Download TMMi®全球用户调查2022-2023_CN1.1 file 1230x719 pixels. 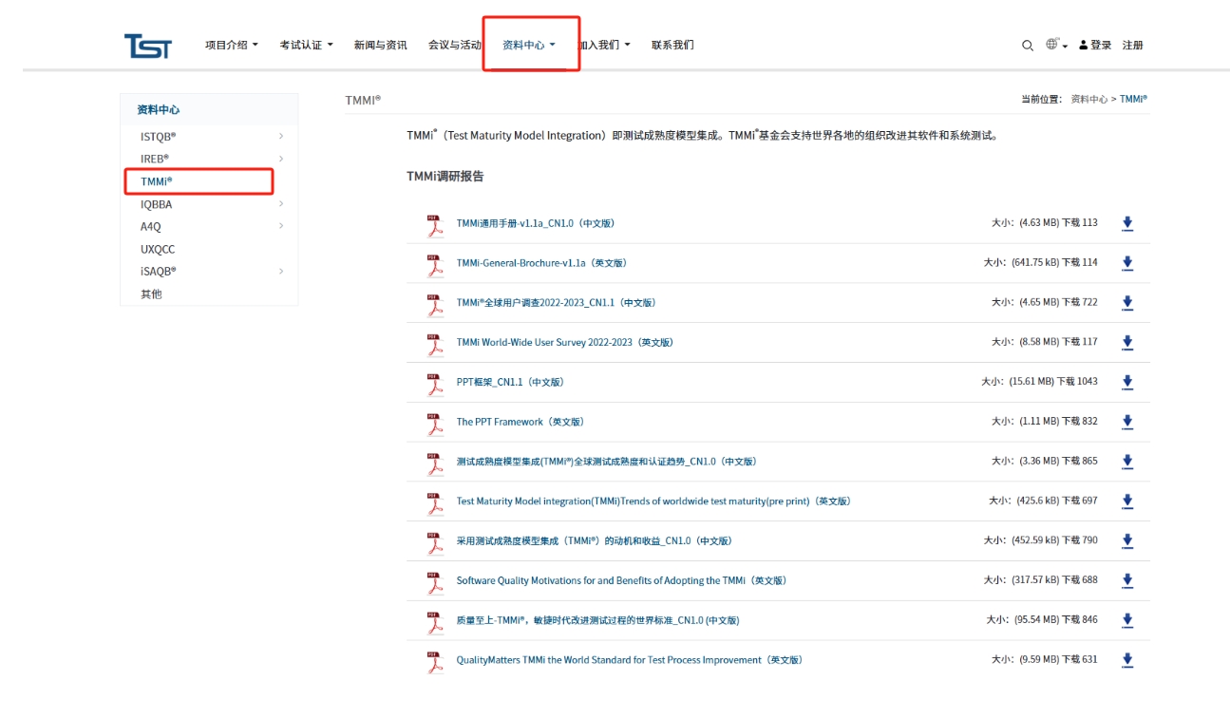(x=1127, y=303)
